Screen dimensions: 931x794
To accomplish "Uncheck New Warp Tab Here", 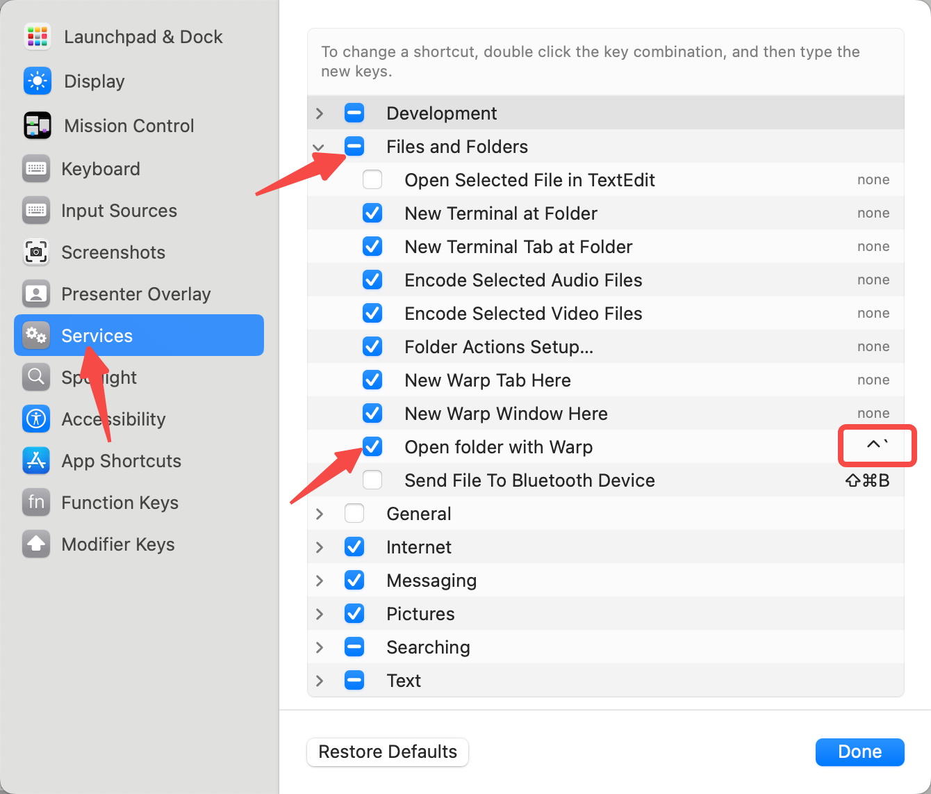I will point(372,380).
